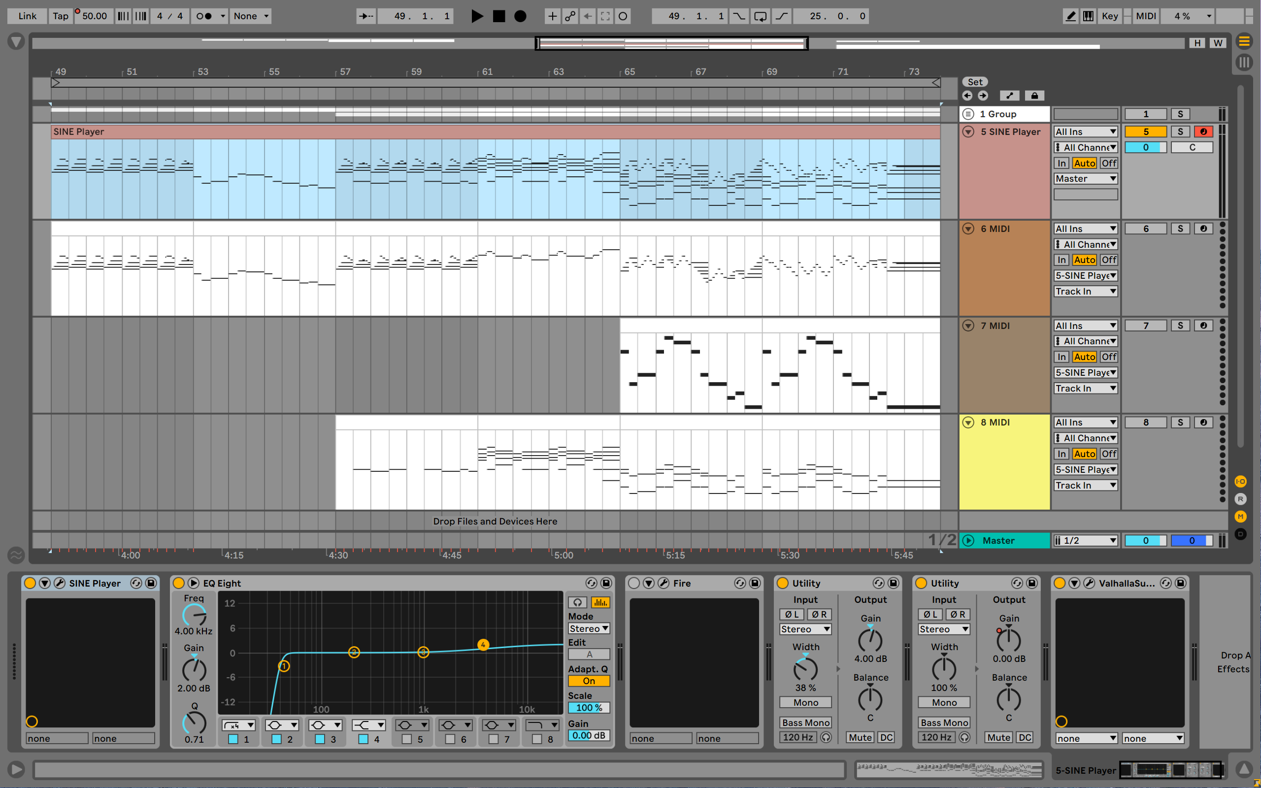Toggle Automation Arm link icon
The image size is (1261, 788).
[570, 16]
